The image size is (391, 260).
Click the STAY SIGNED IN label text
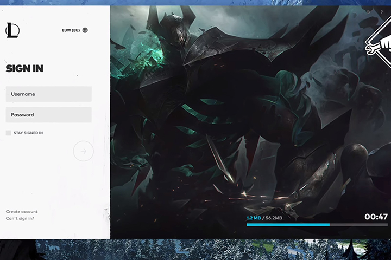(28, 133)
